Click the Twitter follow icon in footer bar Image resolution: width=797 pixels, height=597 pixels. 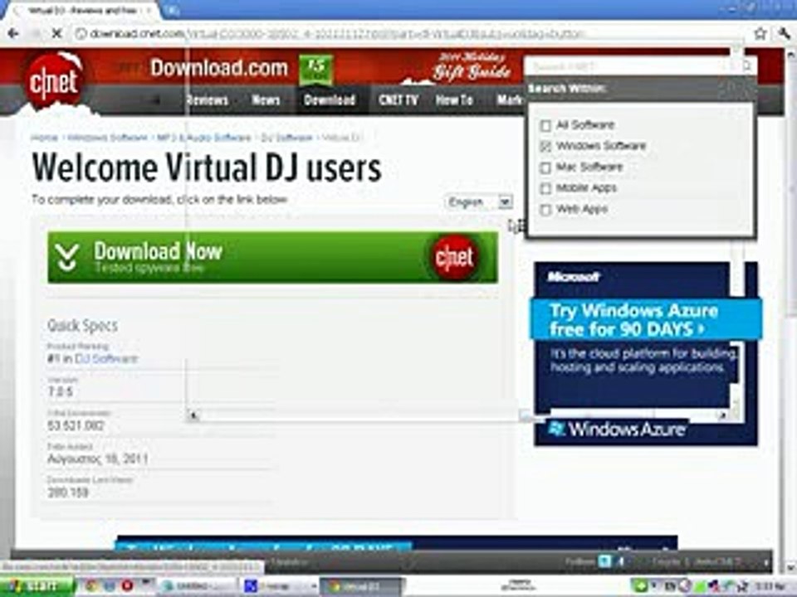(x=604, y=561)
